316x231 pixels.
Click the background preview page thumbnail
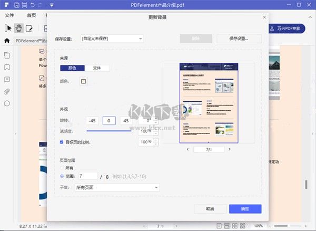tap(209, 103)
